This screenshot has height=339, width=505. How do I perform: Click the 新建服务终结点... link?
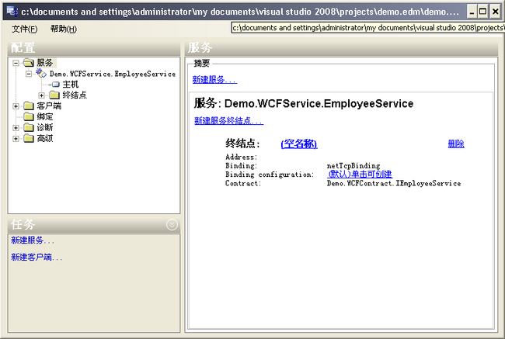228,120
